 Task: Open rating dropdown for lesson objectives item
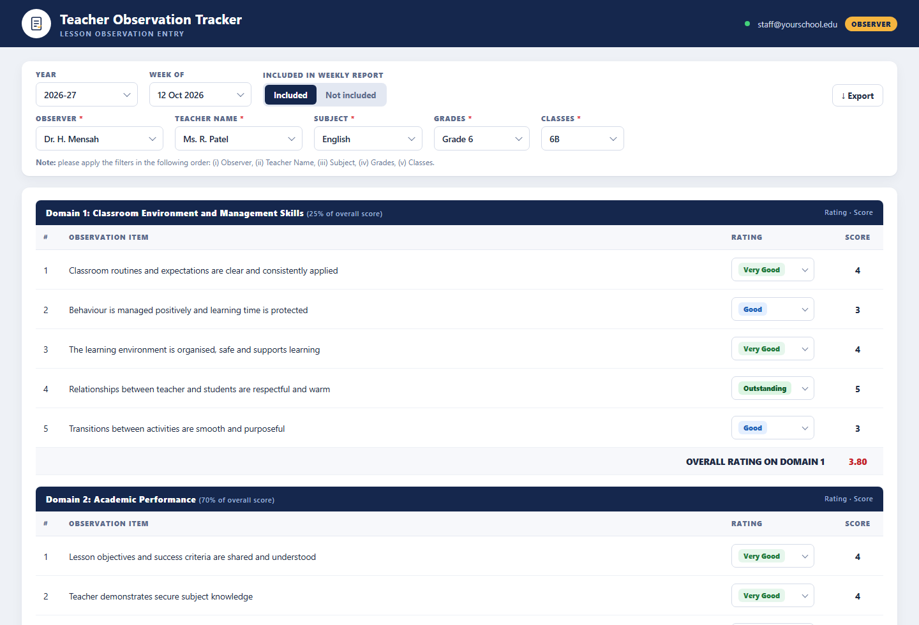[773, 556]
